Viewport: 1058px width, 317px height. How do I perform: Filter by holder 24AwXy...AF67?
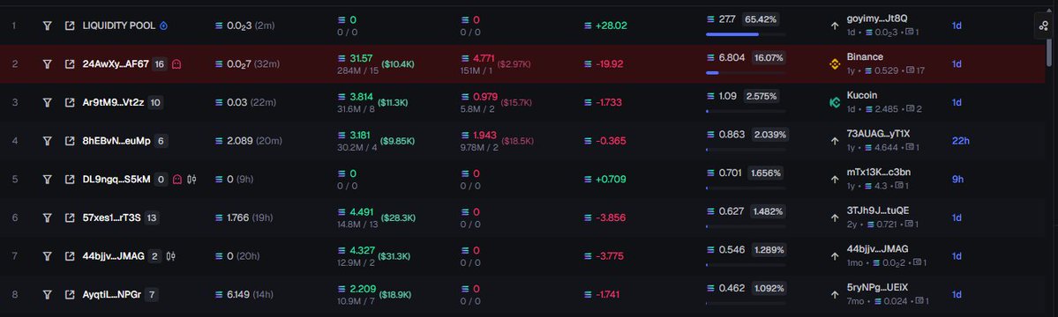pos(48,64)
